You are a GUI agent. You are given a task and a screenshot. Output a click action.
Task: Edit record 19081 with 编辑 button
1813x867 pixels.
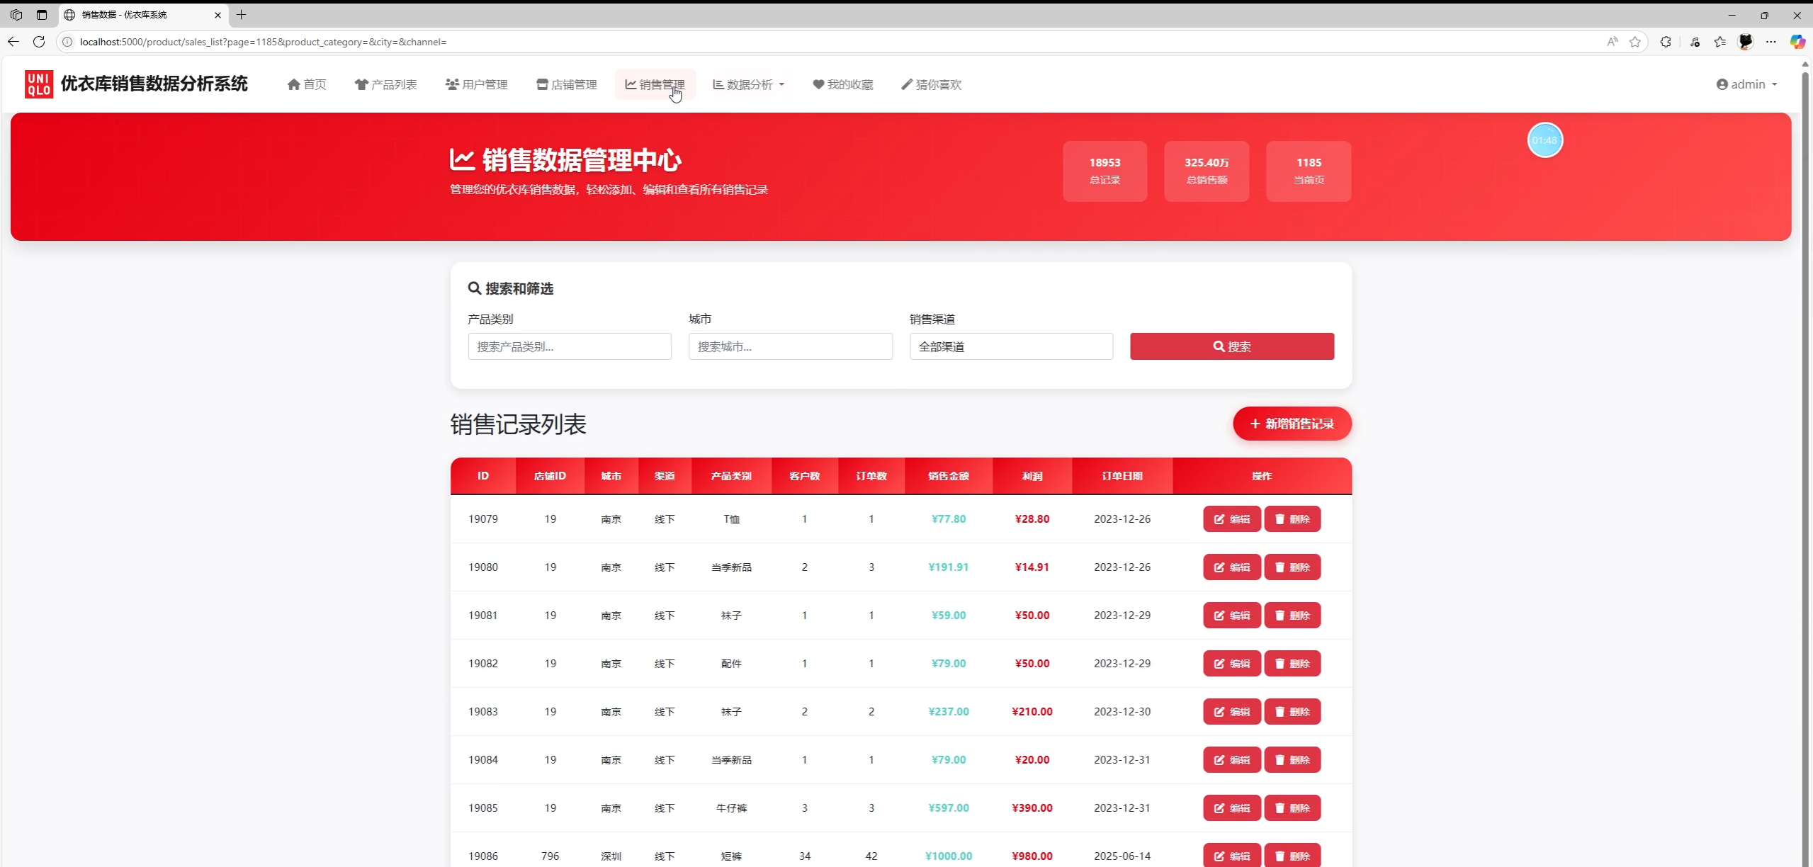[x=1232, y=616]
